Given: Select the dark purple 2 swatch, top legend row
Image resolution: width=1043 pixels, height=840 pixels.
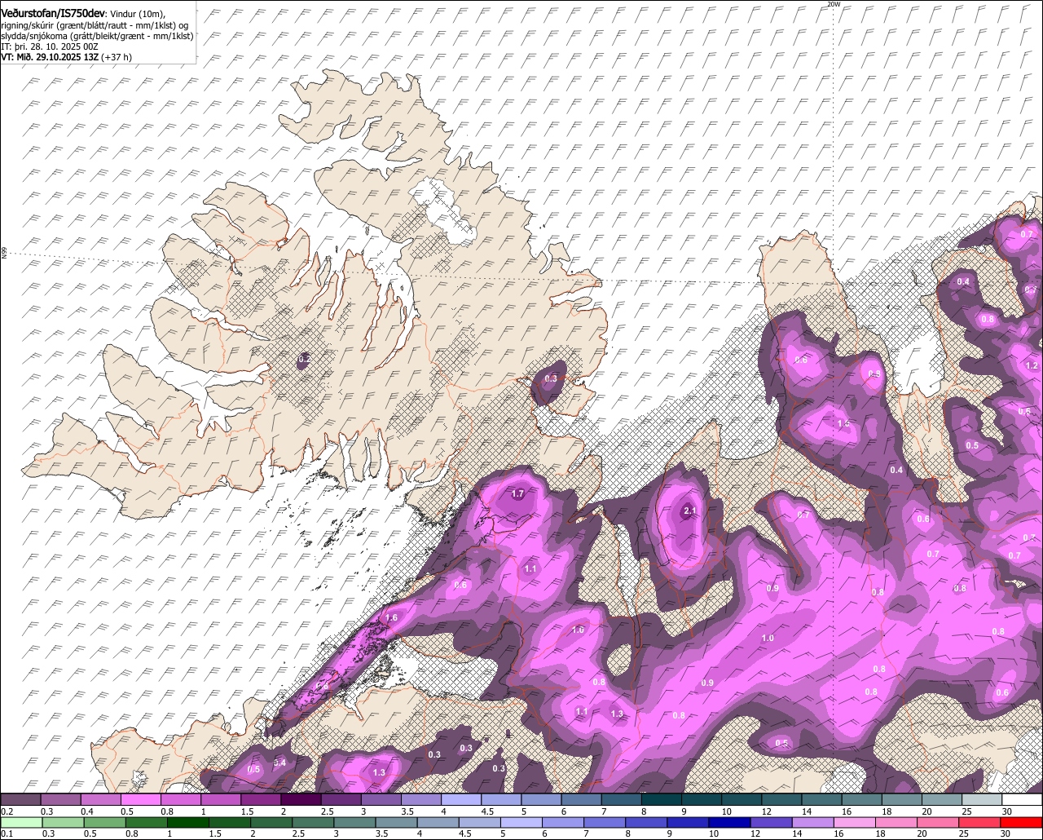Looking at the screenshot, I should pos(301,800).
